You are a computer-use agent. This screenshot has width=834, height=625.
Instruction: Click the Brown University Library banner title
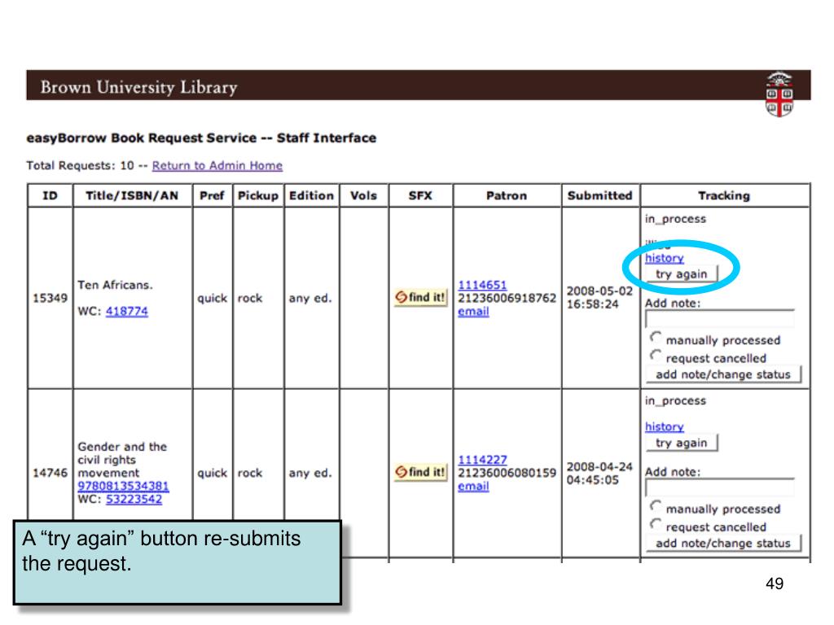coord(138,87)
